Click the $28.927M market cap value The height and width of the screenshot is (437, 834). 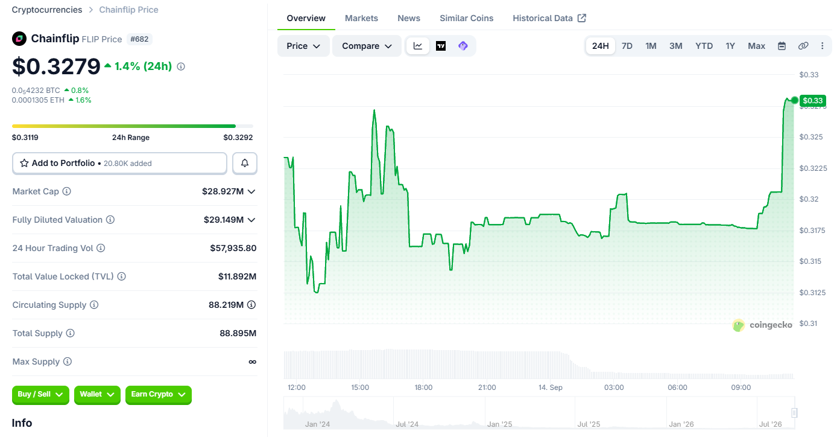223,191
